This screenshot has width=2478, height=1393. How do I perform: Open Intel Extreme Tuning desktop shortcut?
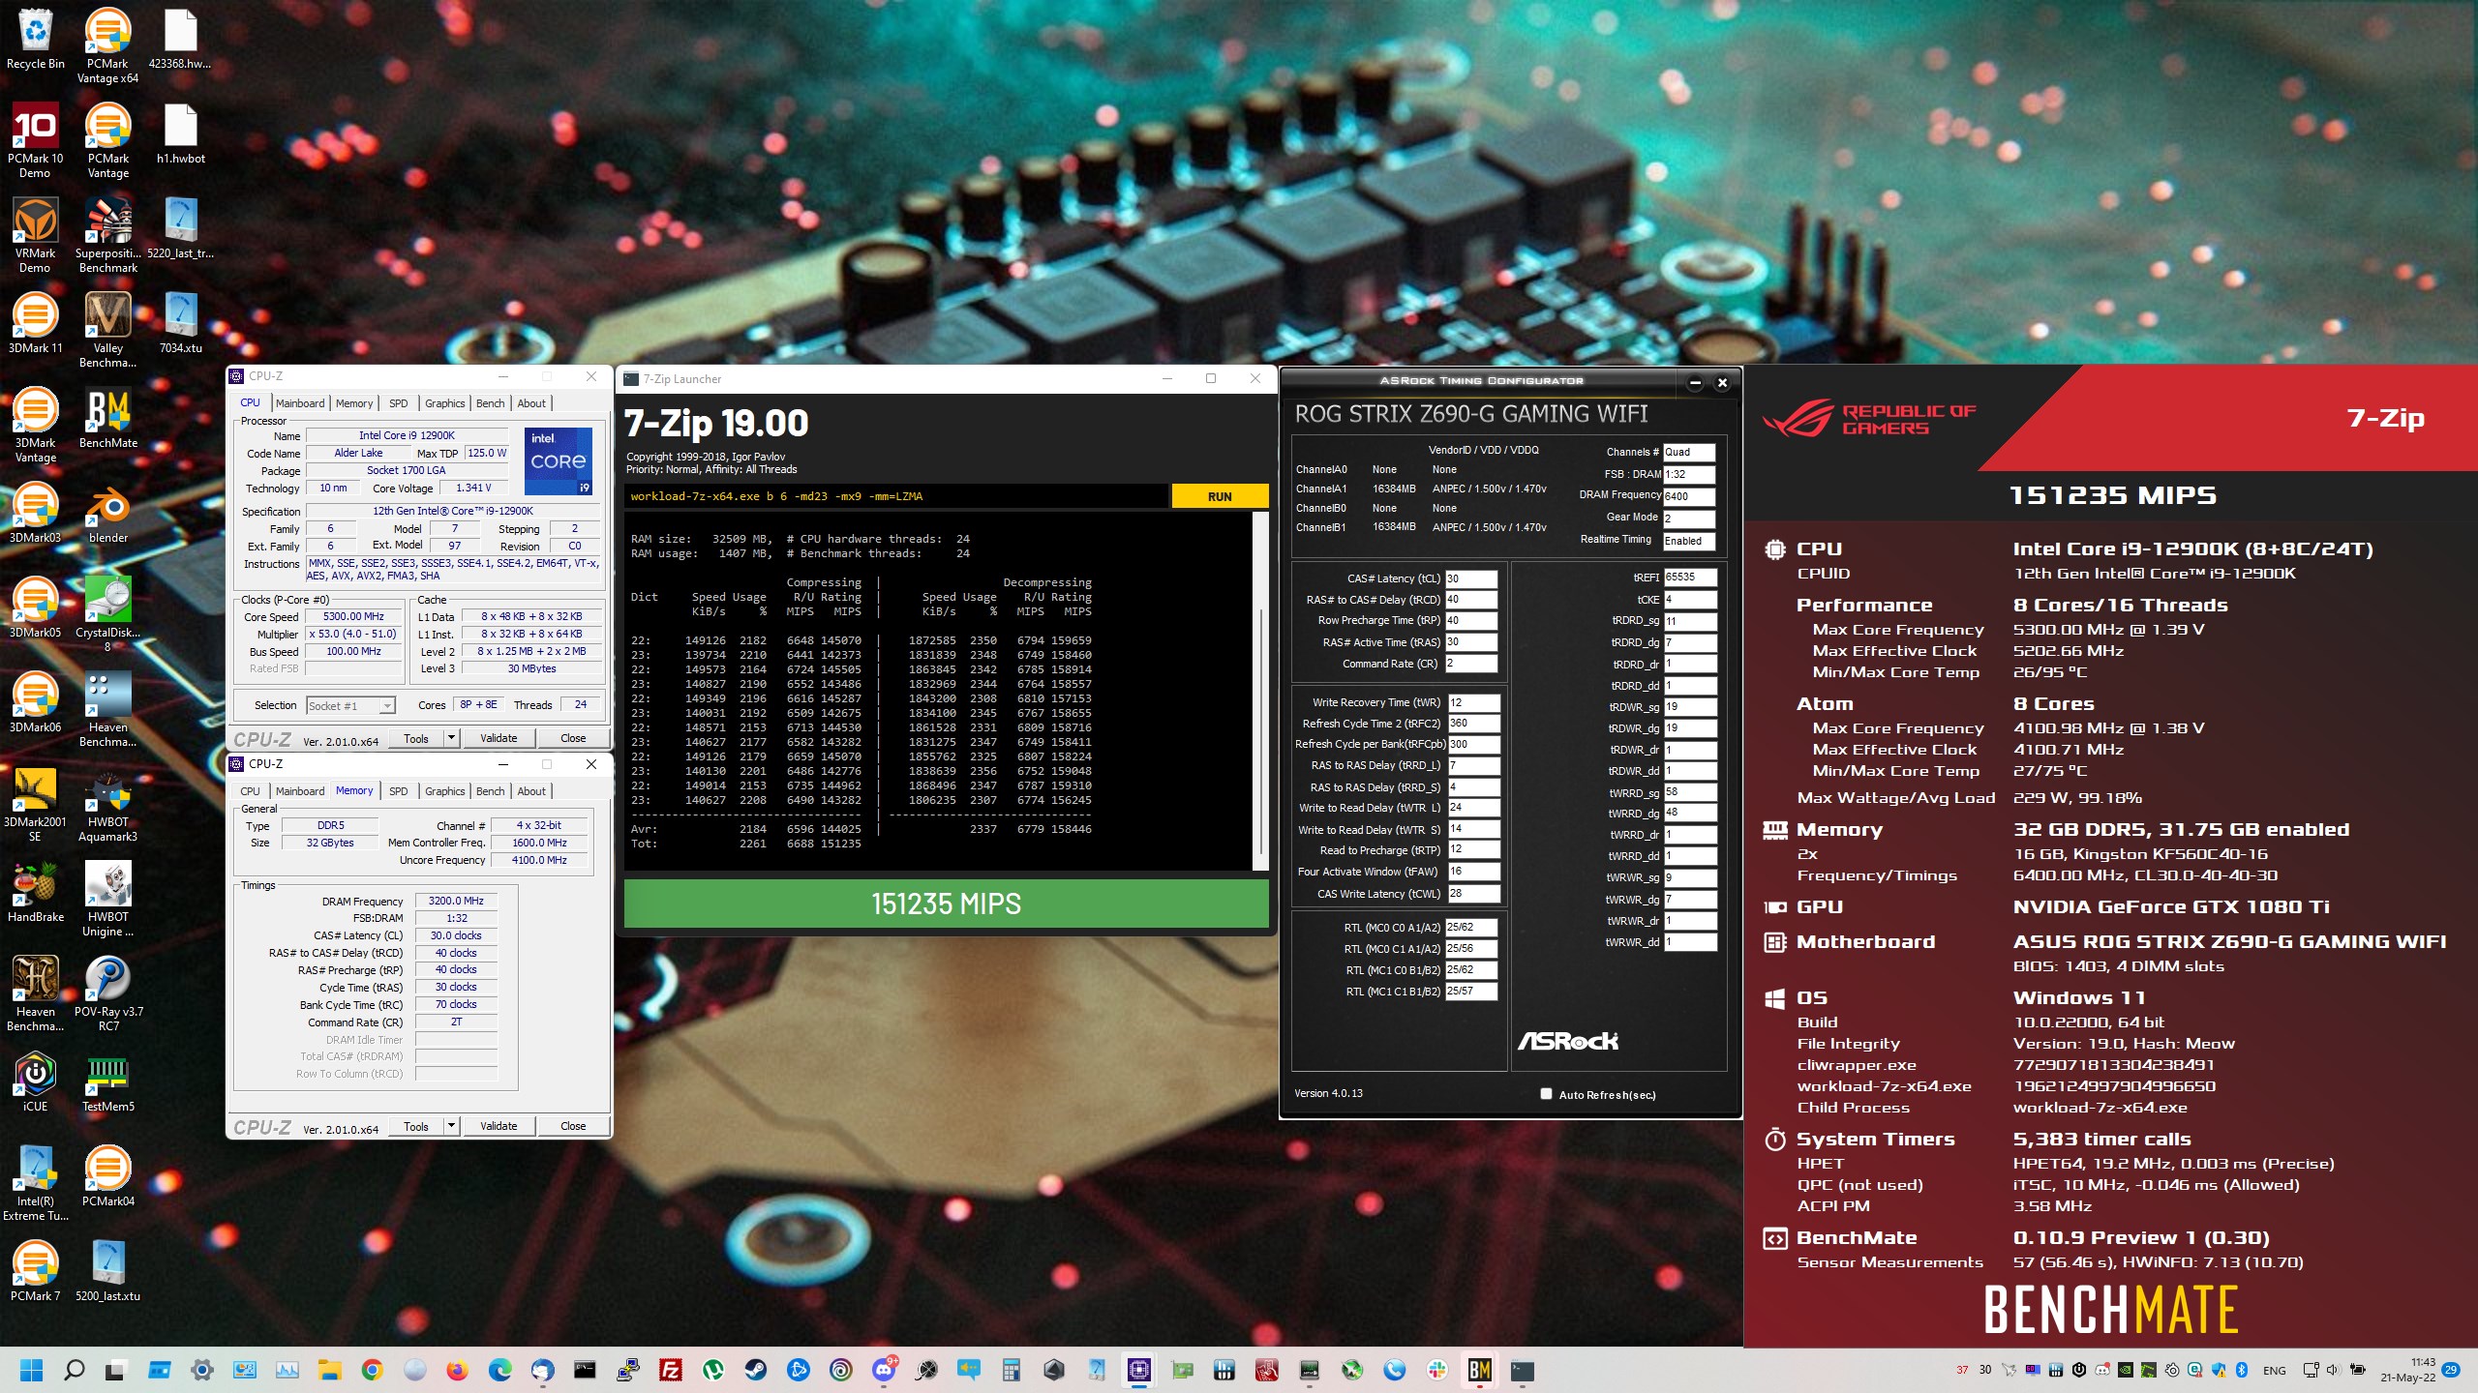click(x=36, y=1184)
